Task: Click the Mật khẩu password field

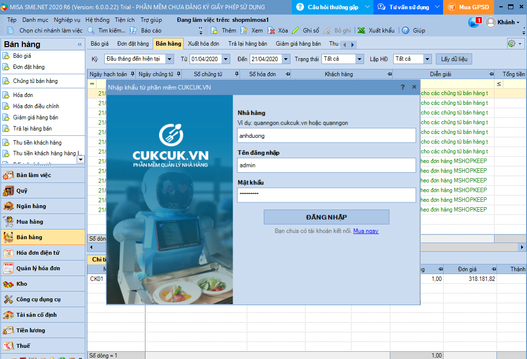Action: coord(326,195)
